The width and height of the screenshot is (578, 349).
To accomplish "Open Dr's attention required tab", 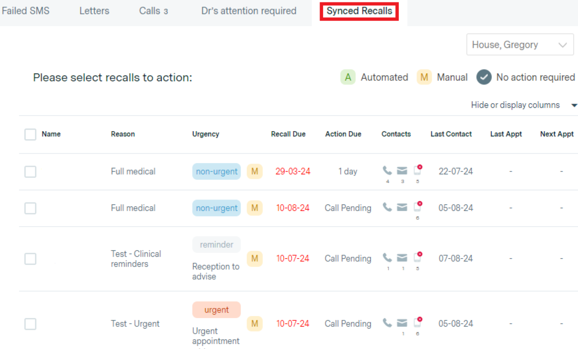I will click(248, 11).
